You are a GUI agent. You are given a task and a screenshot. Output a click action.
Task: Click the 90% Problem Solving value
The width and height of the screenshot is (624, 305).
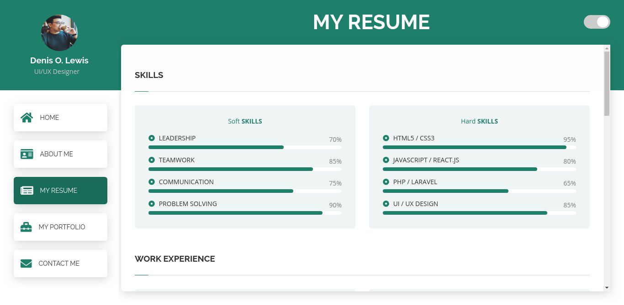(x=335, y=205)
